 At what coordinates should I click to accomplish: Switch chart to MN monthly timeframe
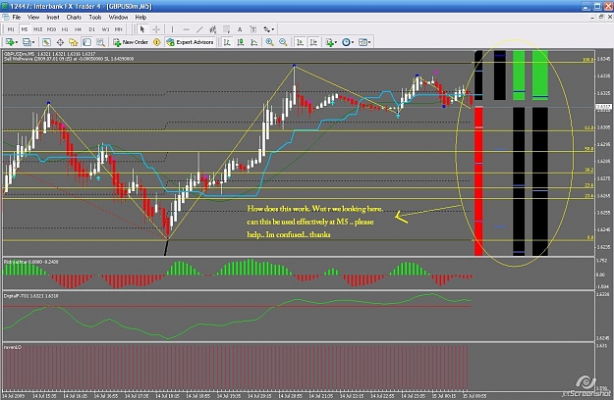(118, 29)
